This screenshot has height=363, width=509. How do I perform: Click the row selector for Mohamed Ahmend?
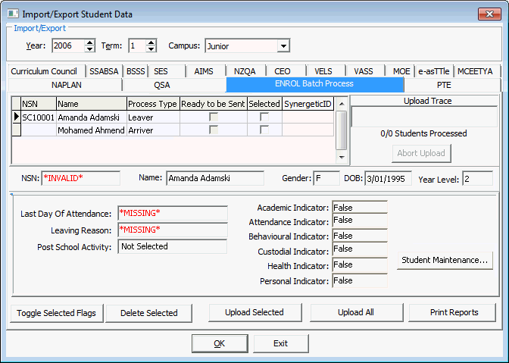click(x=16, y=130)
